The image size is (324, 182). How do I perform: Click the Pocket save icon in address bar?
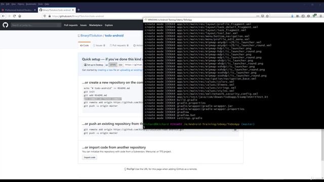click(x=262, y=16)
